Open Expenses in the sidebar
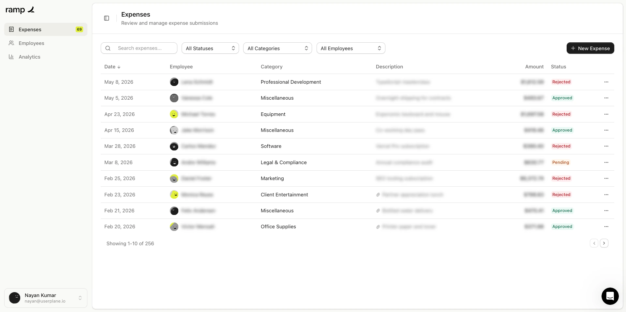The width and height of the screenshot is (626, 312). click(46, 29)
